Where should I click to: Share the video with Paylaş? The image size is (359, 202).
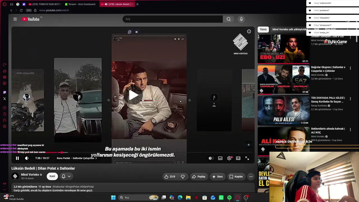[x=199, y=177]
